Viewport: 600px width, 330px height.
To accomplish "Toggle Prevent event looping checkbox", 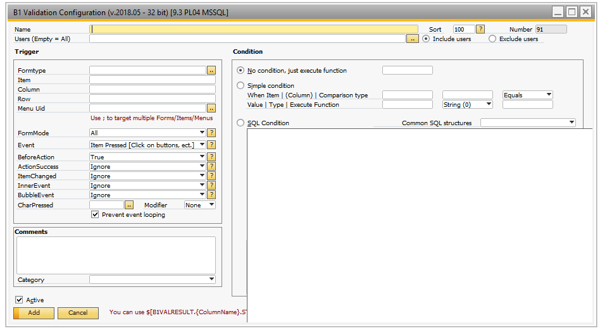I will click(95, 214).
